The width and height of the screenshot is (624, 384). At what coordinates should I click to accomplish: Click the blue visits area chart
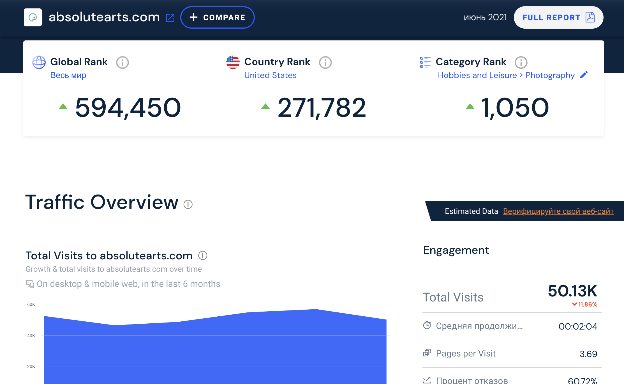(x=215, y=347)
